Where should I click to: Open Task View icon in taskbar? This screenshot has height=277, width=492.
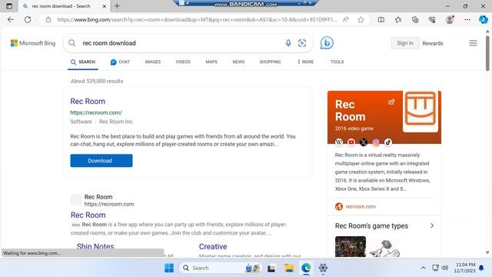pos(271,268)
